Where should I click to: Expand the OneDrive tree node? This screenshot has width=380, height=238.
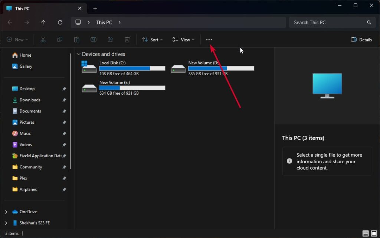pyautogui.click(x=6, y=212)
